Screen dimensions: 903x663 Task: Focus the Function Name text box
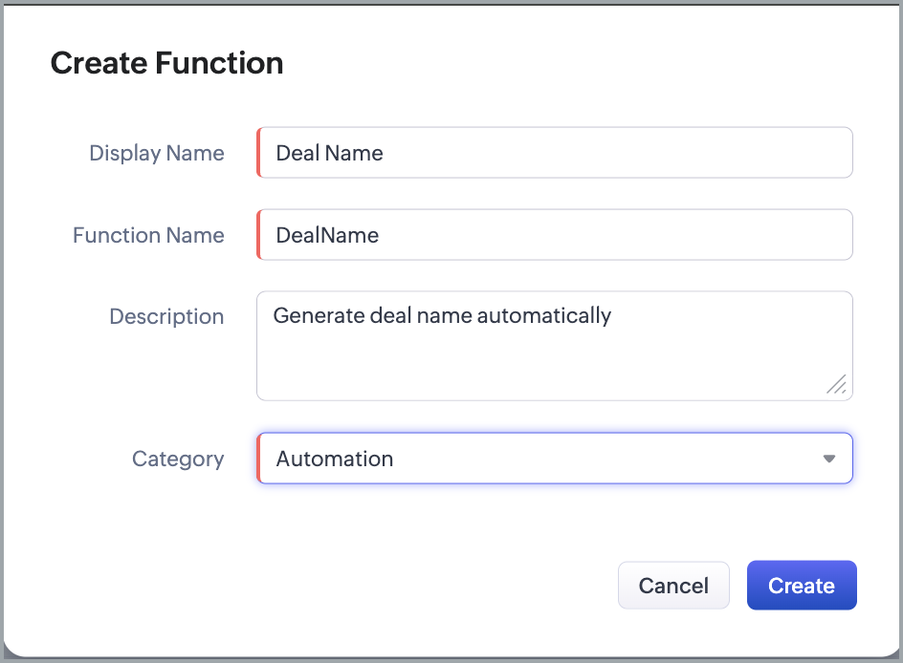(x=555, y=235)
